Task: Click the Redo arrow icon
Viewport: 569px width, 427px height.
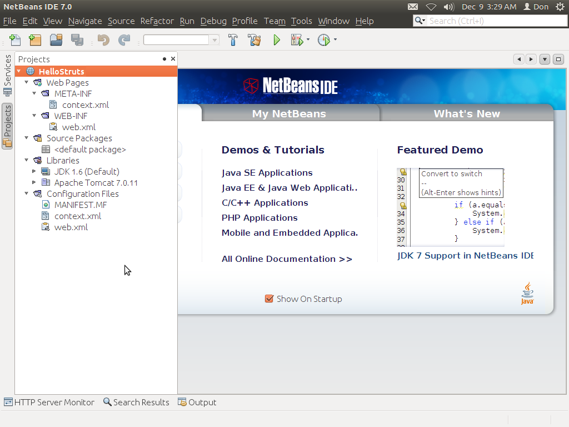Action: 124,40
